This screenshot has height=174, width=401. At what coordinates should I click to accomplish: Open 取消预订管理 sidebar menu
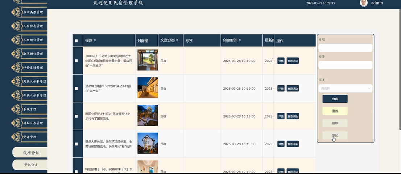coord(29,54)
